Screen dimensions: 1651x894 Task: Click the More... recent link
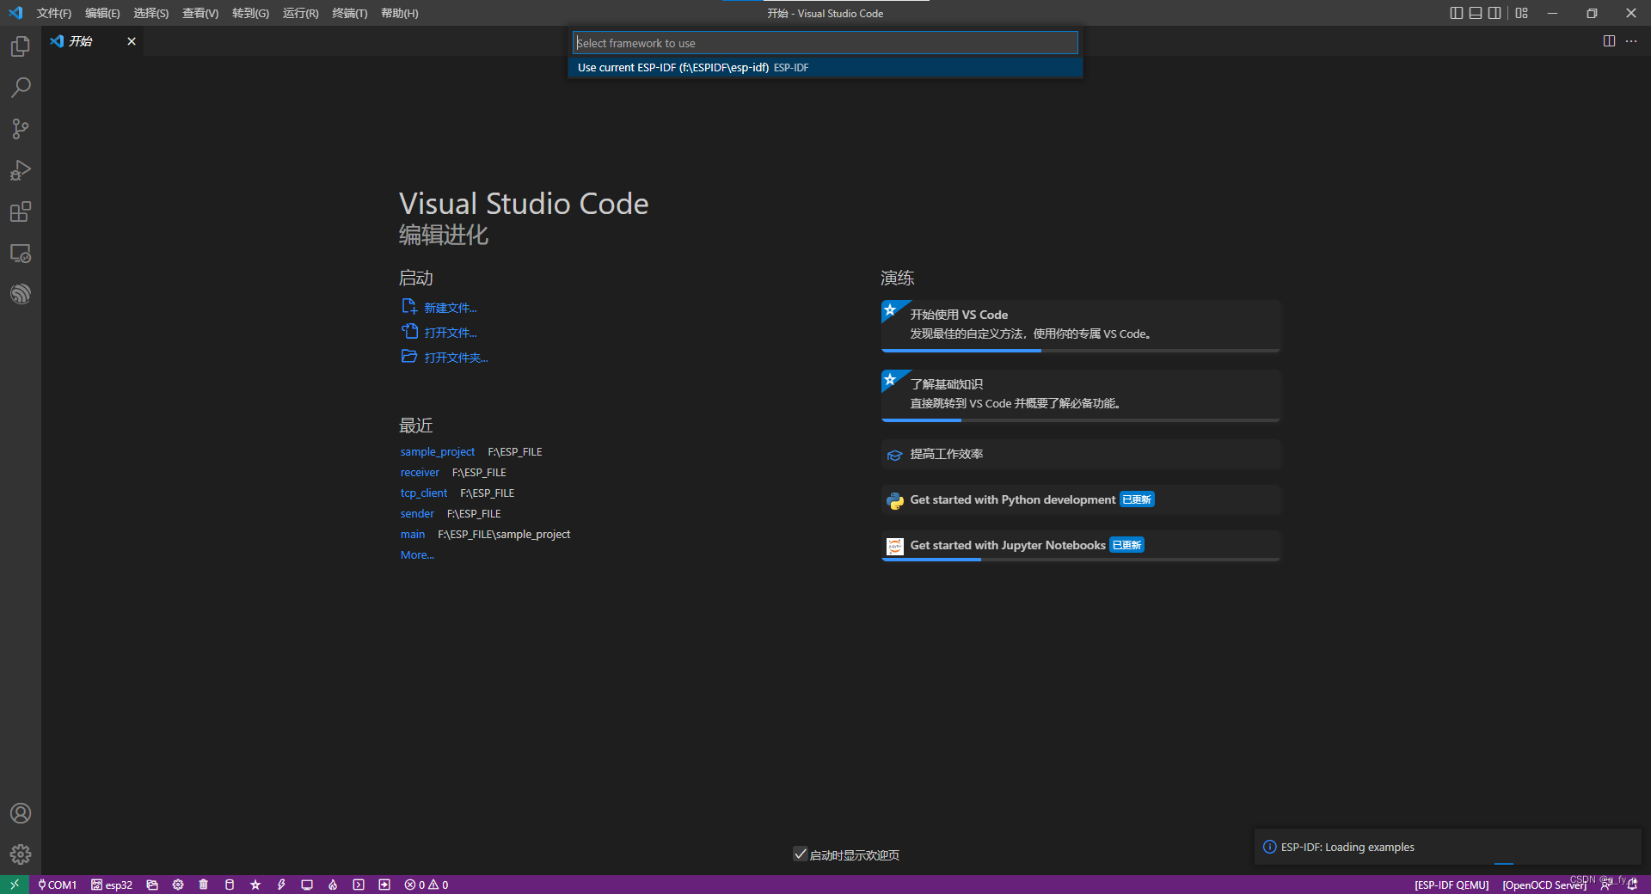coord(417,555)
